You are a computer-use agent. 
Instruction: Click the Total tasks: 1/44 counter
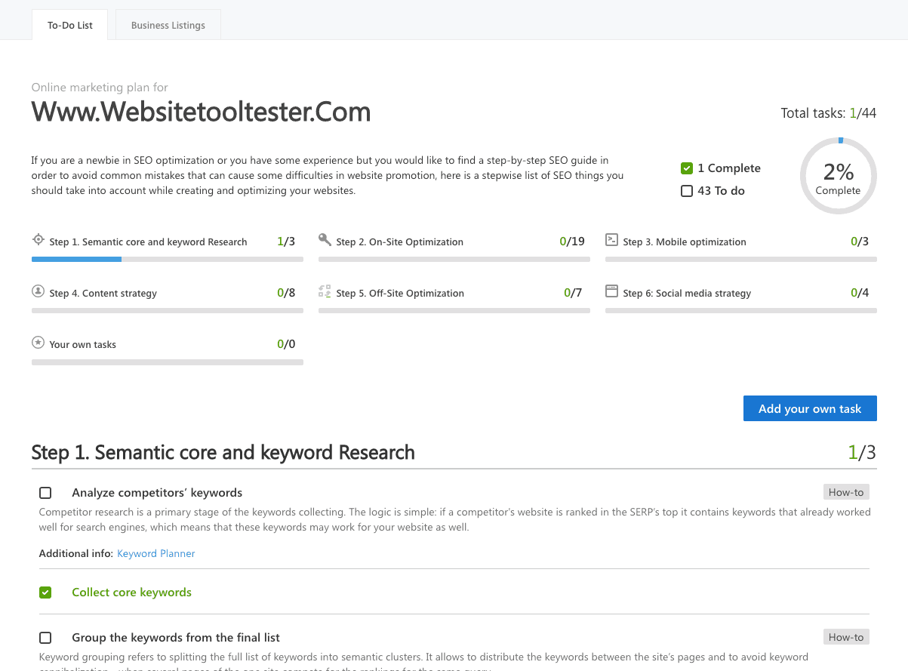click(829, 113)
